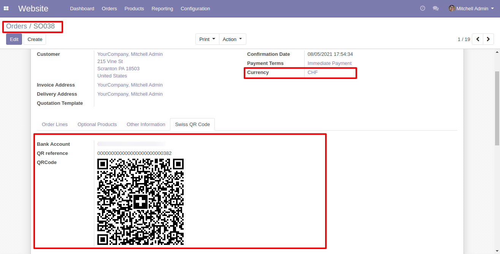Viewport: 500px width, 254px height.
Task: Go to previous record arrow
Action: 478,39
